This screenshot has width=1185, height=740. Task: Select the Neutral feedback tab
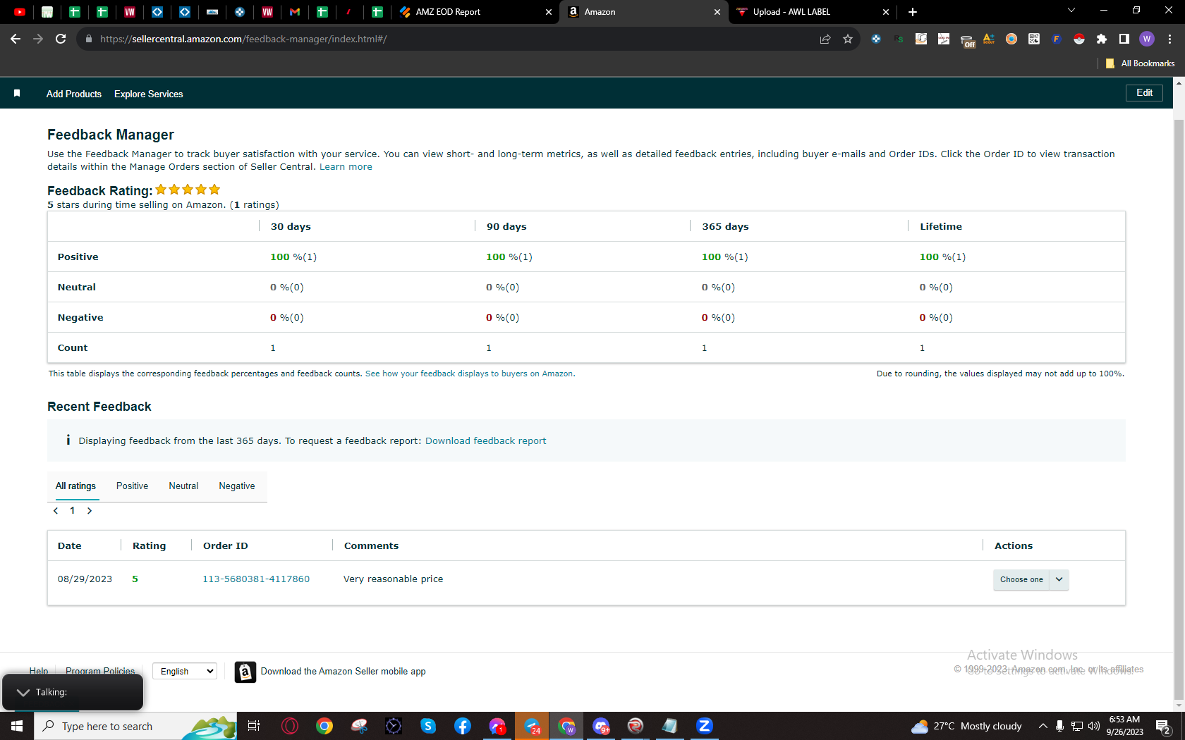coord(183,486)
